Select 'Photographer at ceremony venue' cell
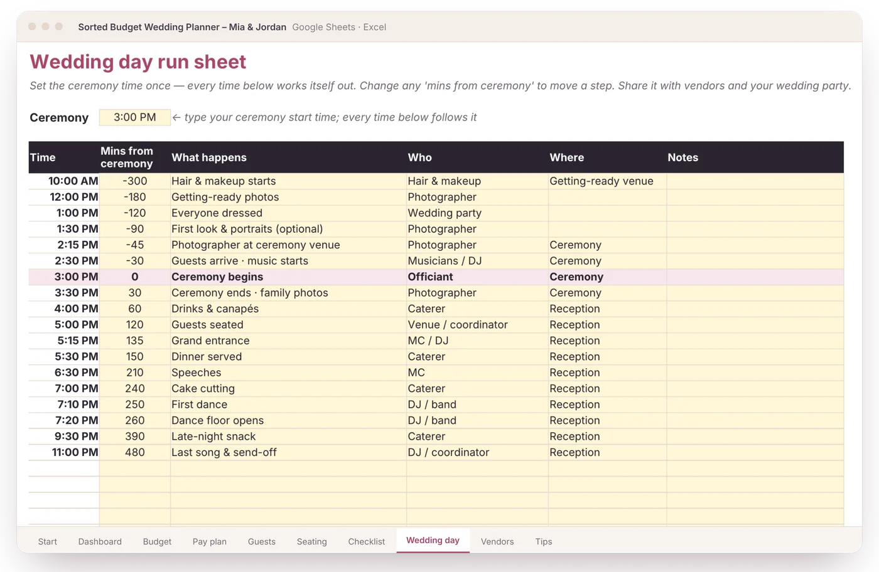Viewport: 879px width, 572px height. (288, 245)
